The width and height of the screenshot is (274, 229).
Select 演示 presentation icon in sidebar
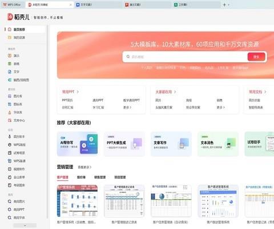pyautogui.click(x=10, y=56)
